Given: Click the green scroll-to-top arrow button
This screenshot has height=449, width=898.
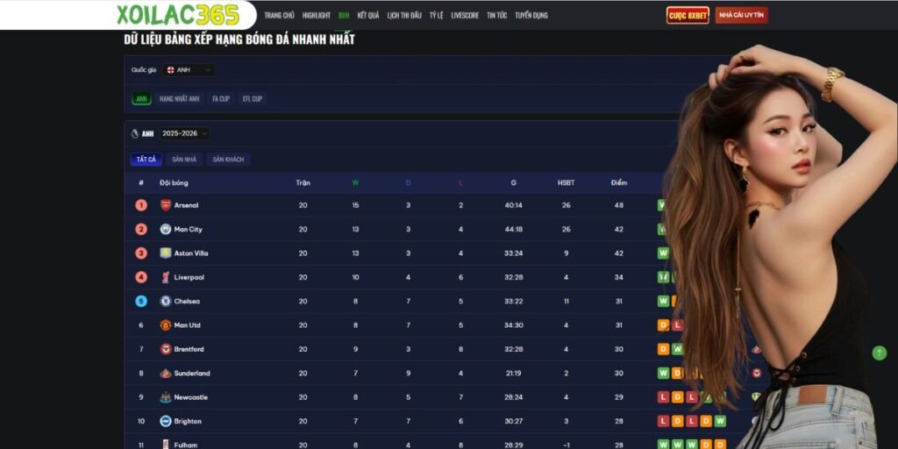Looking at the screenshot, I should pos(879,353).
